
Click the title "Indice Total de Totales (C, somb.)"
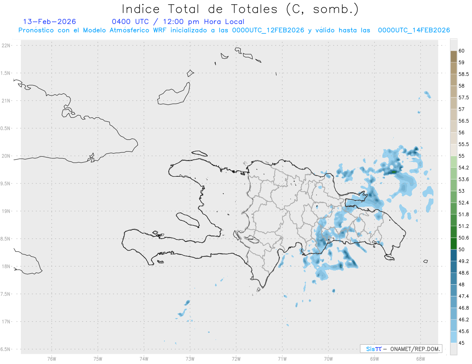pos(240,9)
